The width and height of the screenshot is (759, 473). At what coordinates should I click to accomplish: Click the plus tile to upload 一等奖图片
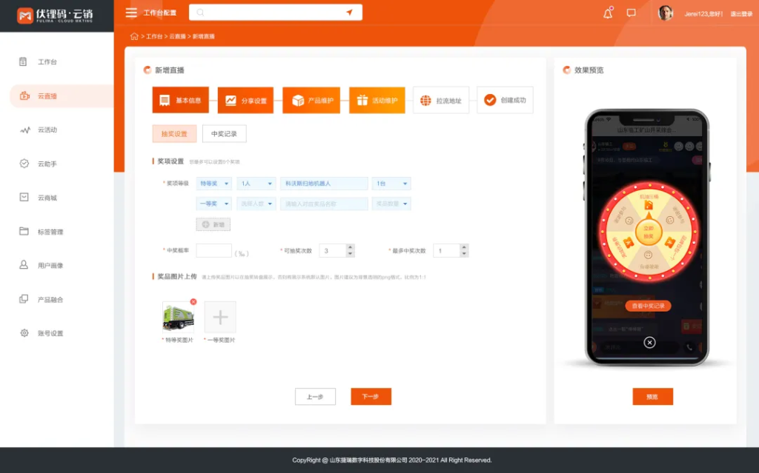coord(220,317)
